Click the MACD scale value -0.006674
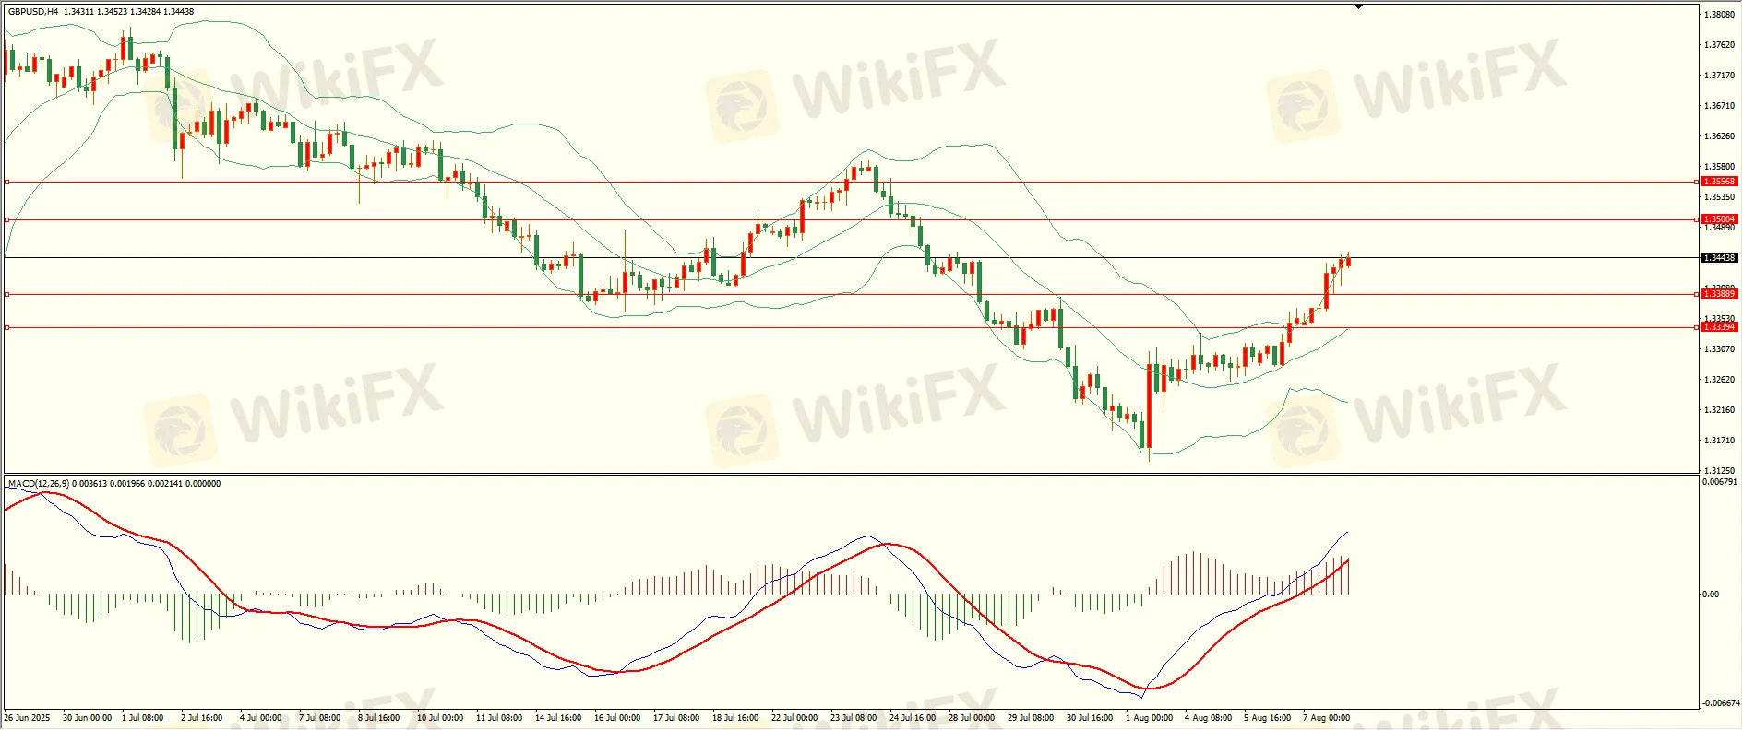 (1721, 703)
